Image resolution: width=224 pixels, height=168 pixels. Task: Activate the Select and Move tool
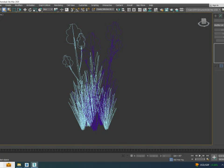click(25, 10)
